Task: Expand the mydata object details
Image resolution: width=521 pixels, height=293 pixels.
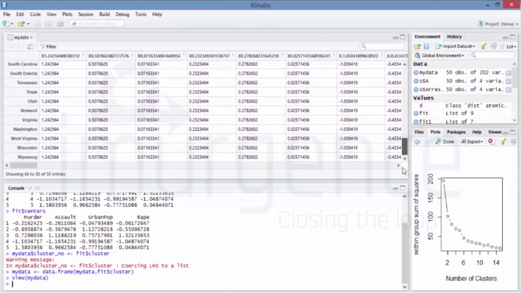Action: pos(416,72)
